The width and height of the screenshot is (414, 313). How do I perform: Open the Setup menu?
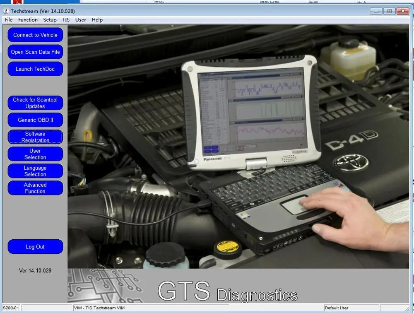[50, 19]
